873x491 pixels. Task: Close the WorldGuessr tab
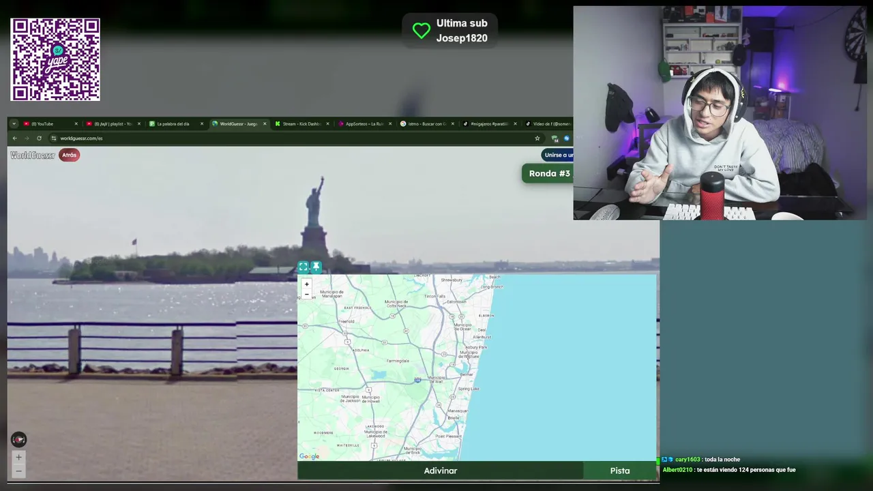pyautogui.click(x=265, y=124)
